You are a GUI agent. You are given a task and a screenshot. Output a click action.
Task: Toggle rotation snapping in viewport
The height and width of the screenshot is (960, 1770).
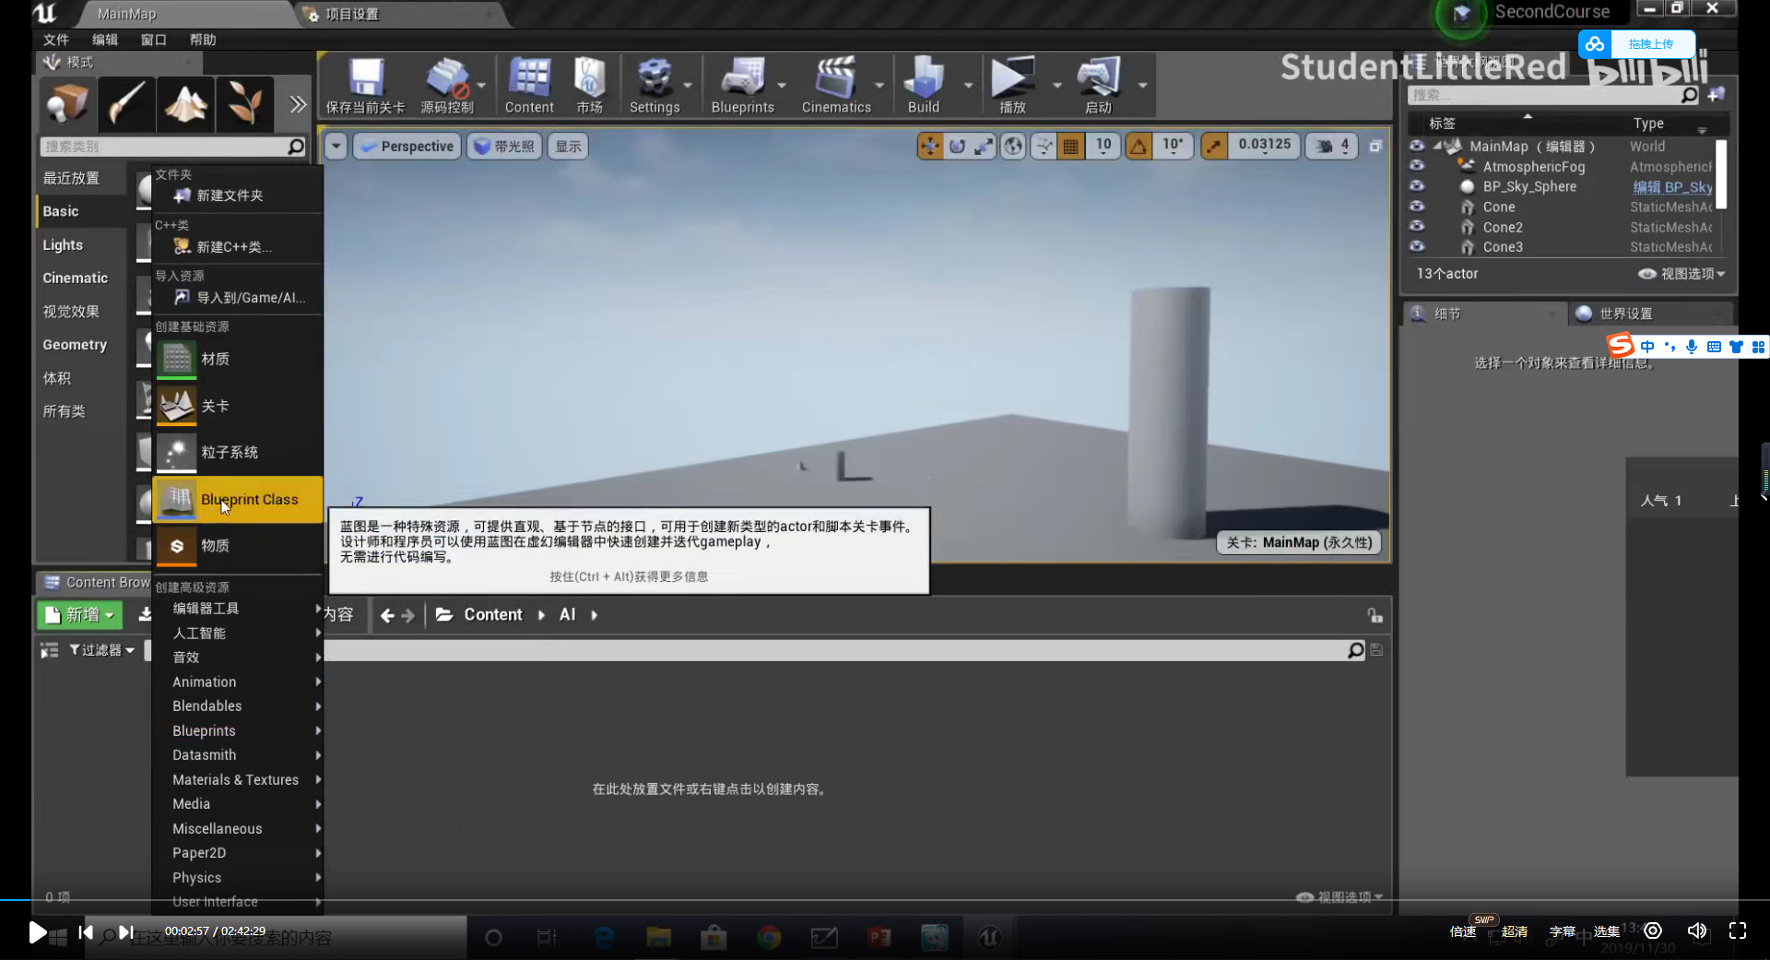[x=1139, y=146]
